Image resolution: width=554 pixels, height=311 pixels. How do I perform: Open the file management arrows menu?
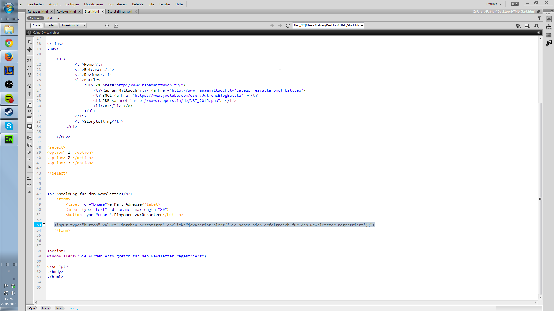click(x=537, y=26)
